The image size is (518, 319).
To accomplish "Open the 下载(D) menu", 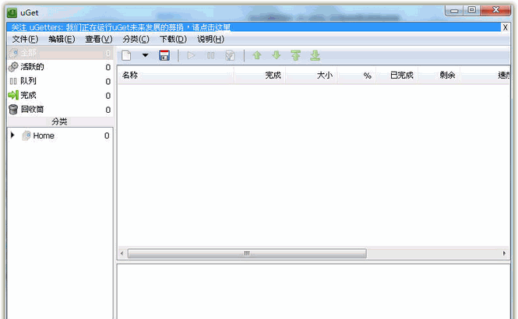I will click(x=173, y=39).
